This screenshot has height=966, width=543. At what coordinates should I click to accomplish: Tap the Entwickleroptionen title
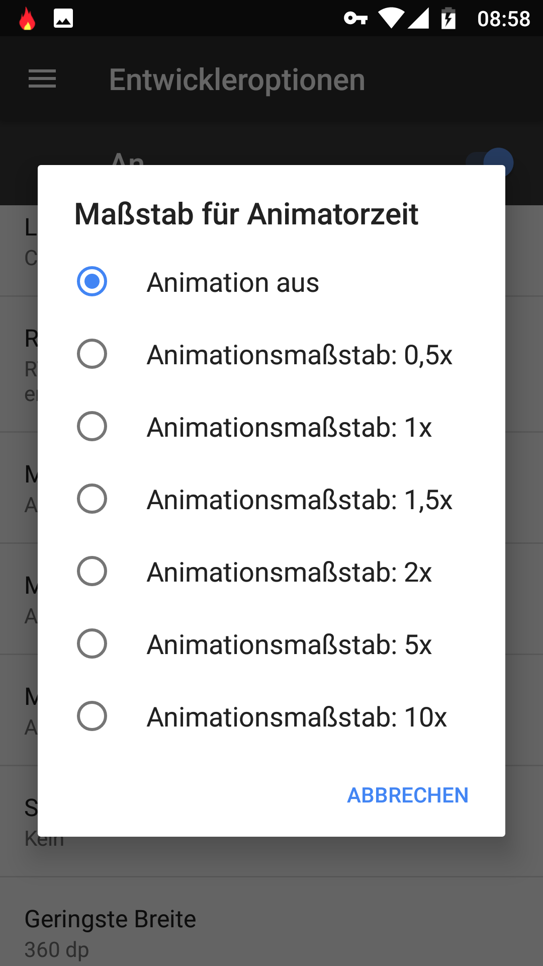(237, 79)
